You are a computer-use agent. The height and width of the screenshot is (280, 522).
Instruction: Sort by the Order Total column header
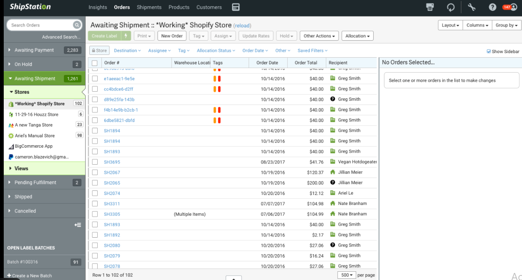click(x=306, y=63)
